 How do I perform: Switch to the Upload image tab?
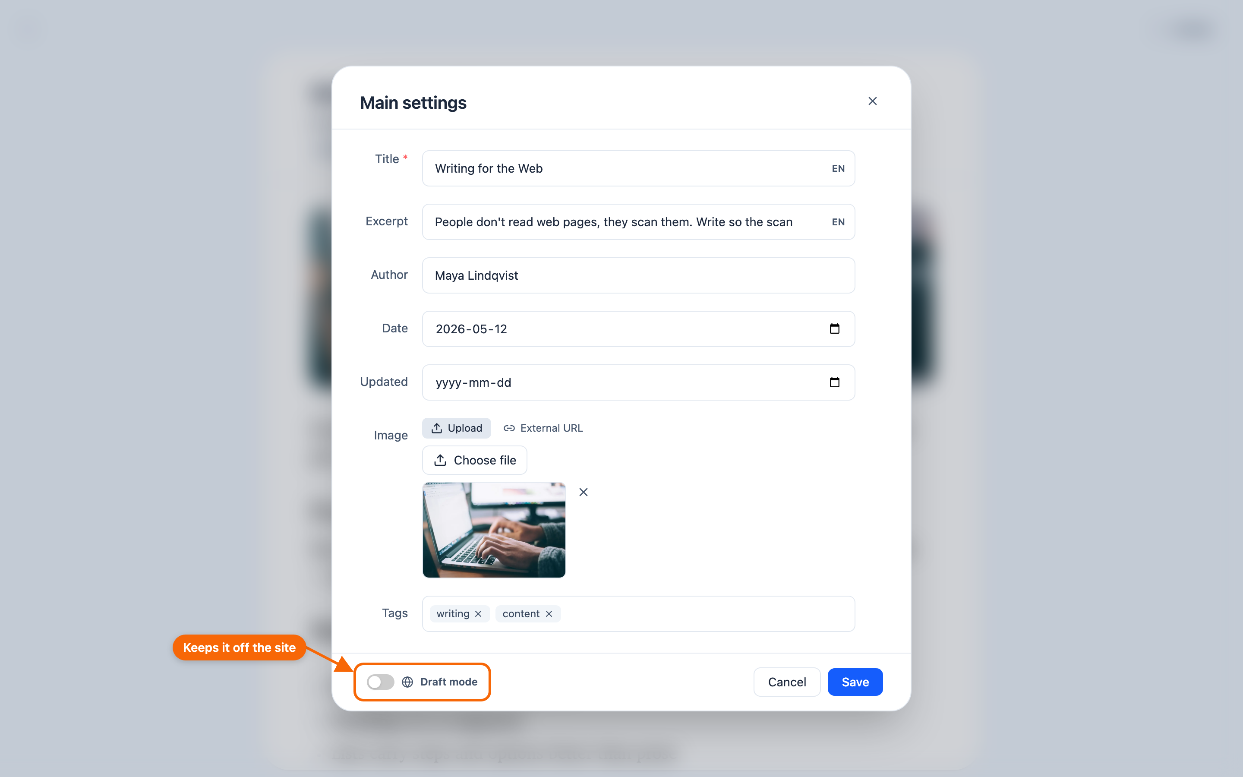(456, 428)
